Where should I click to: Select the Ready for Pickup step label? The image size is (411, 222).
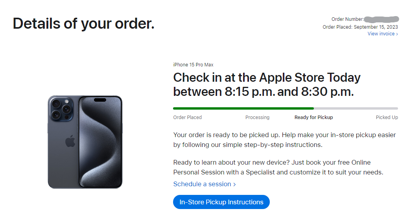(x=313, y=117)
